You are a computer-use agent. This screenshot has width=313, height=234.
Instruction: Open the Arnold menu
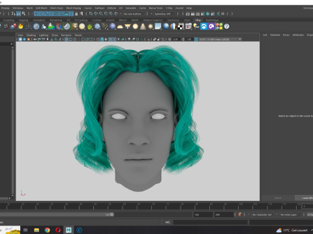click(x=179, y=8)
